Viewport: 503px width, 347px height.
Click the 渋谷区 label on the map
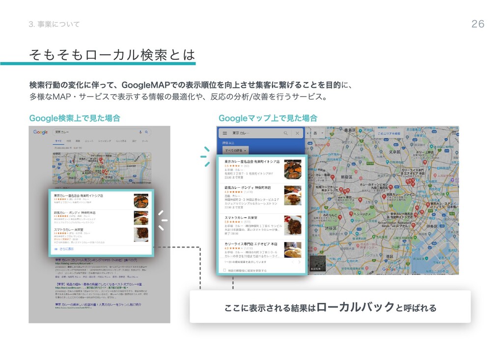pos(331,228)
